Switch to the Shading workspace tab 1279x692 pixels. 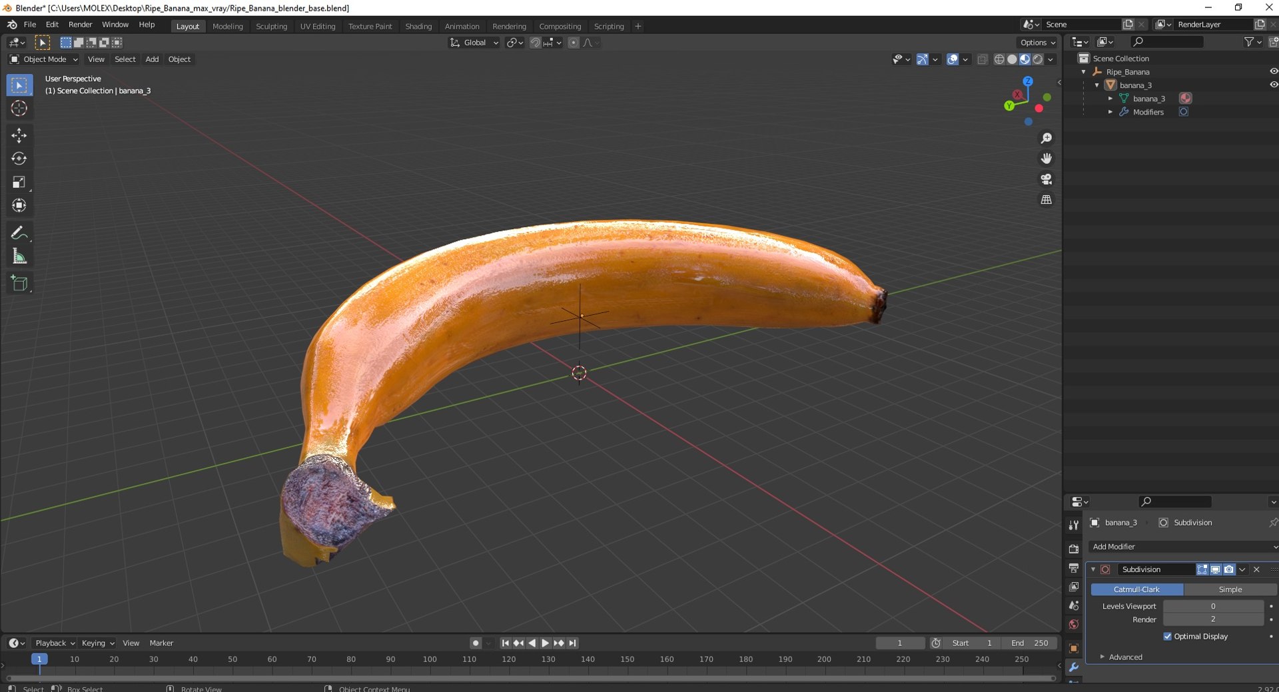tap(418, 26)
